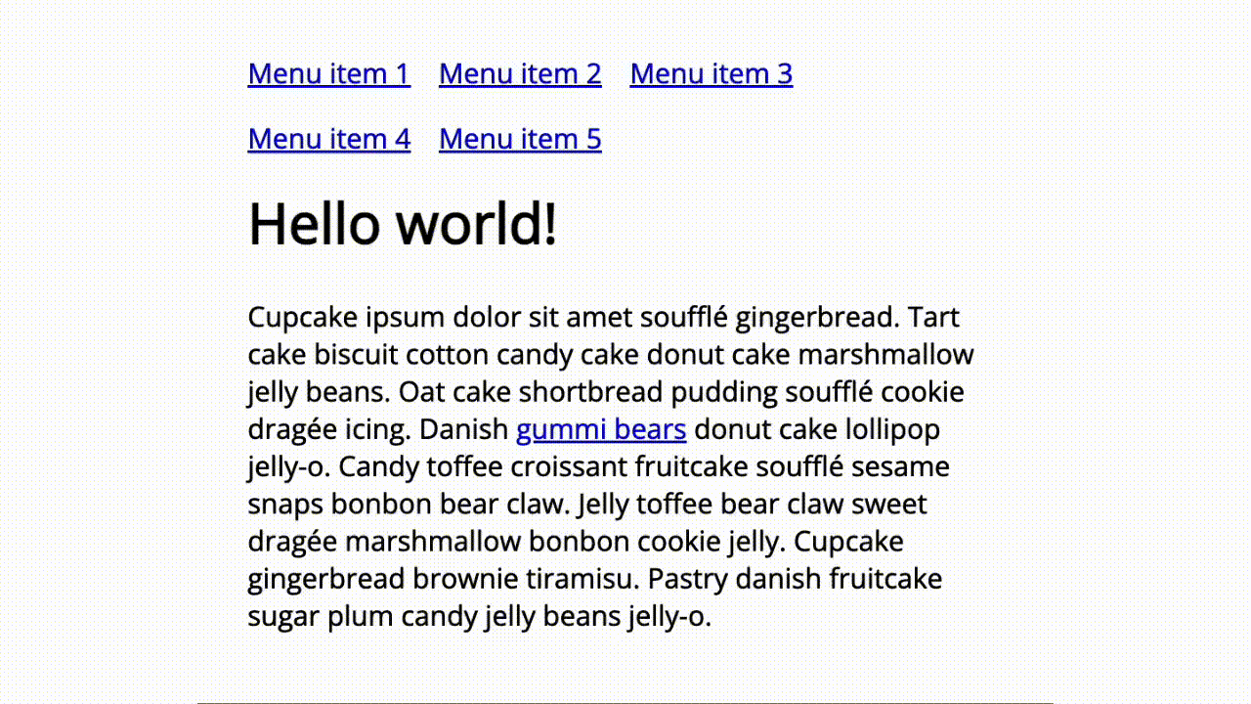The height and width of the screenshot is (704, 1251).
Task: Click the yellow page background
Action: (98, 391)
